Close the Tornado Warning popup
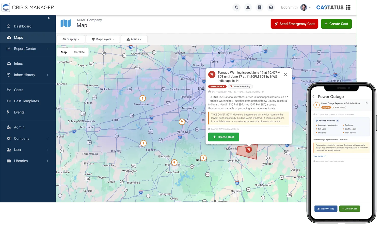Screen dimensions: 381x228 click(x=286, y=74)
